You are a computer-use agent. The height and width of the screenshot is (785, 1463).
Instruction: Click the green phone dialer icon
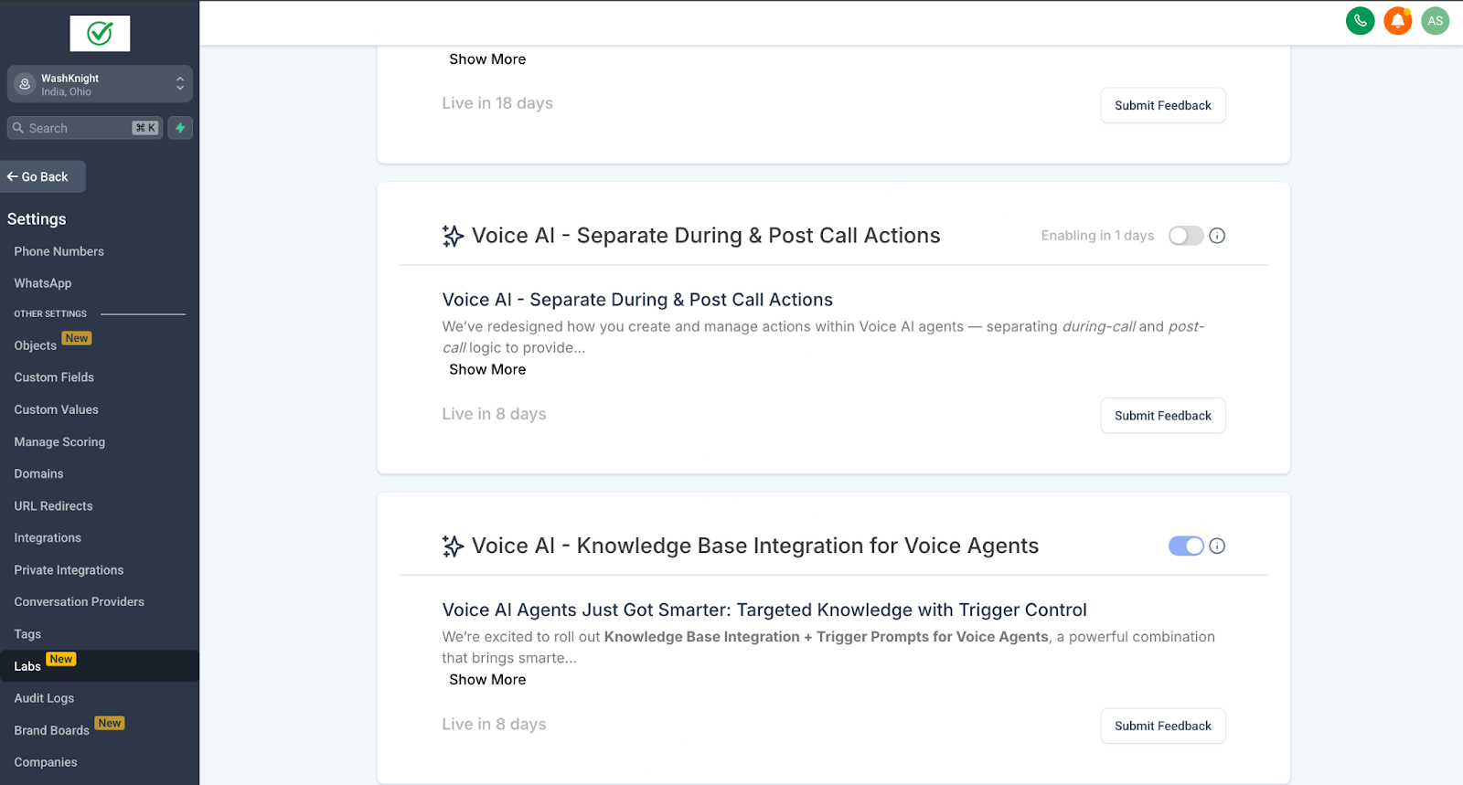click(1360, 20)
